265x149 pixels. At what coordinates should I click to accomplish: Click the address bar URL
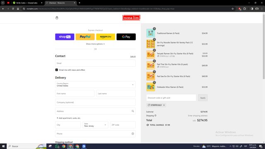pyautogui.click(x=100, y=9)
